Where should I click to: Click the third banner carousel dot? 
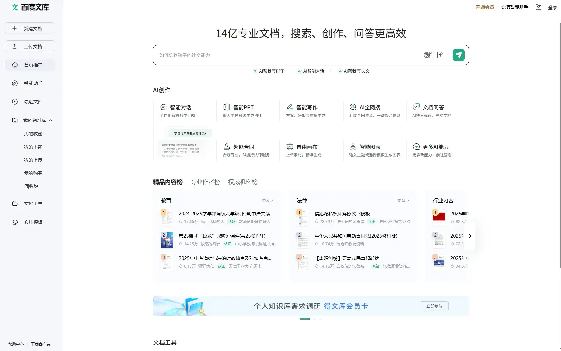320,319
